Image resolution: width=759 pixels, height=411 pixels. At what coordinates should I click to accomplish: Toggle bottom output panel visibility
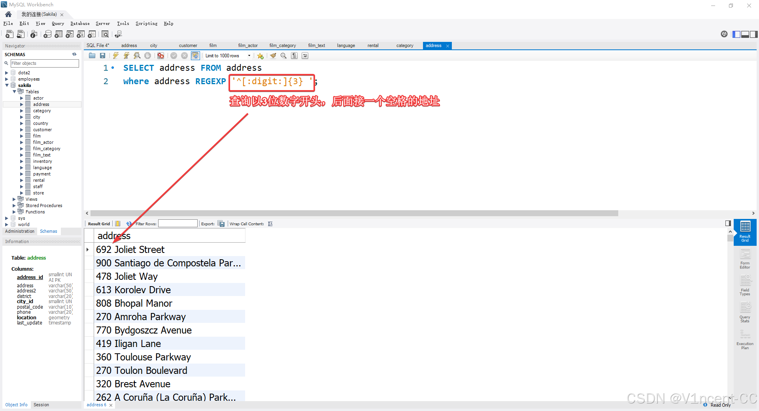coord(745,34)
